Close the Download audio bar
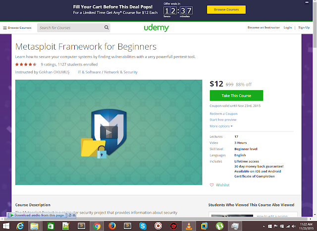317x231 pixels. coord(74,215)
